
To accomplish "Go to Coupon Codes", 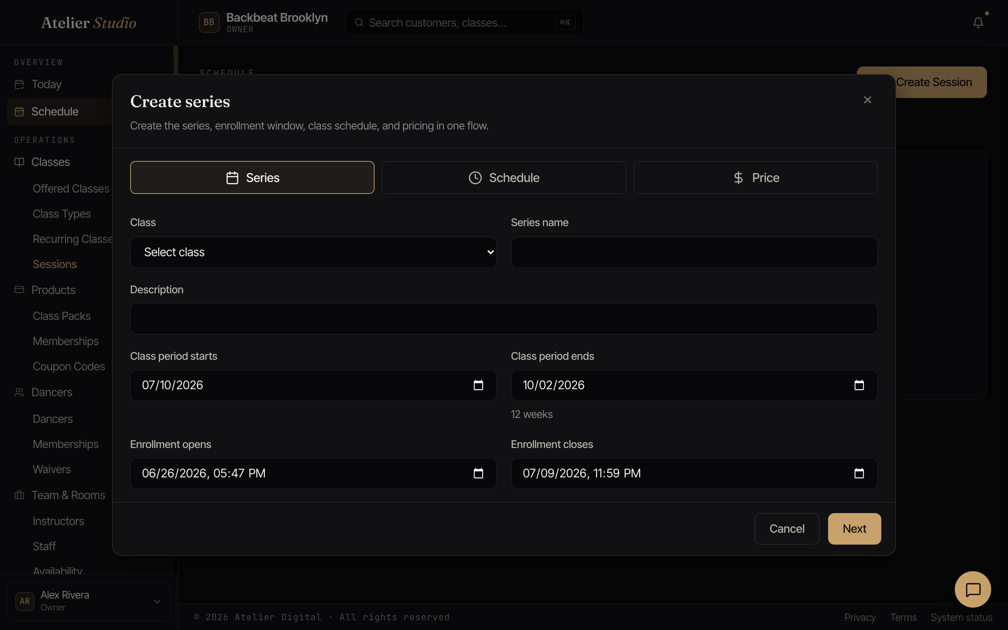I will coord(69,367).
